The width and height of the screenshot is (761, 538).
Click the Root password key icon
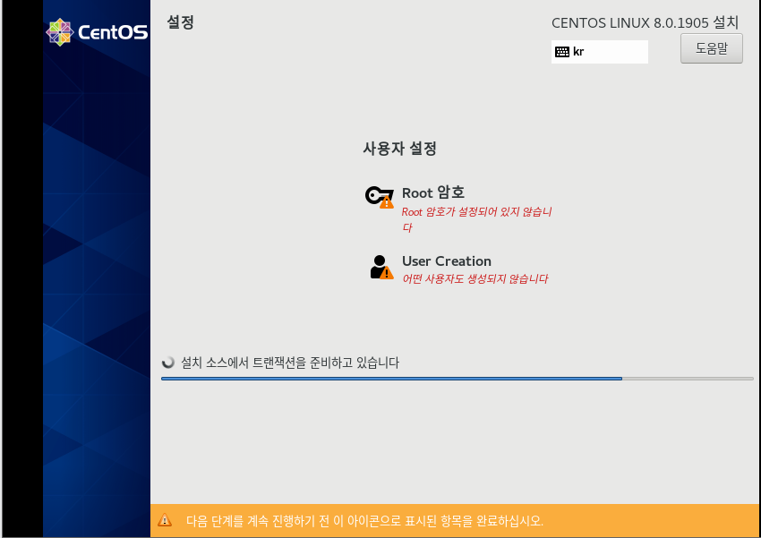pyautogui.click(x=379, y=197)
